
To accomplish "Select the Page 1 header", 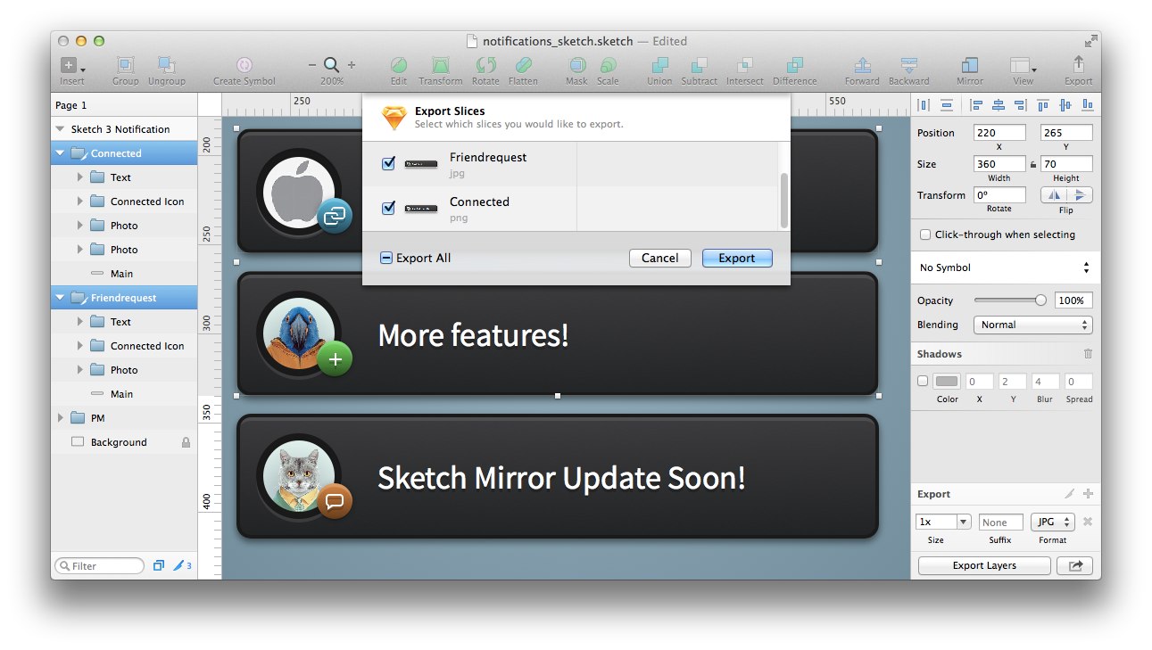I will point(124,105).
